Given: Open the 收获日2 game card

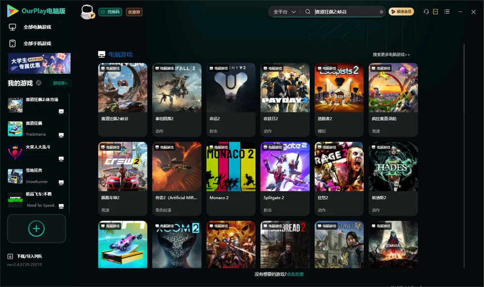Looking at the screenshot, I should pos(285,99).
